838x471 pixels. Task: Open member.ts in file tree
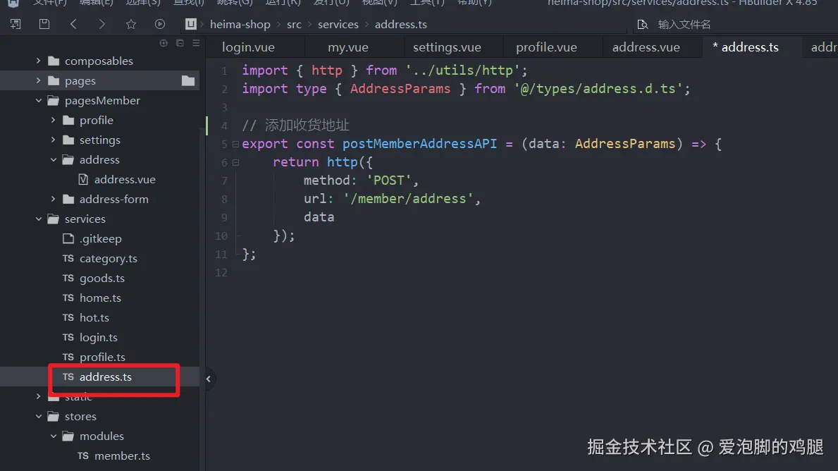[122, 455]
